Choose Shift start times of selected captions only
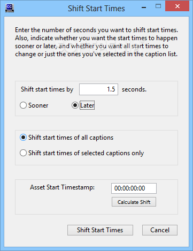The image size is (193, 251). [82, 153]
